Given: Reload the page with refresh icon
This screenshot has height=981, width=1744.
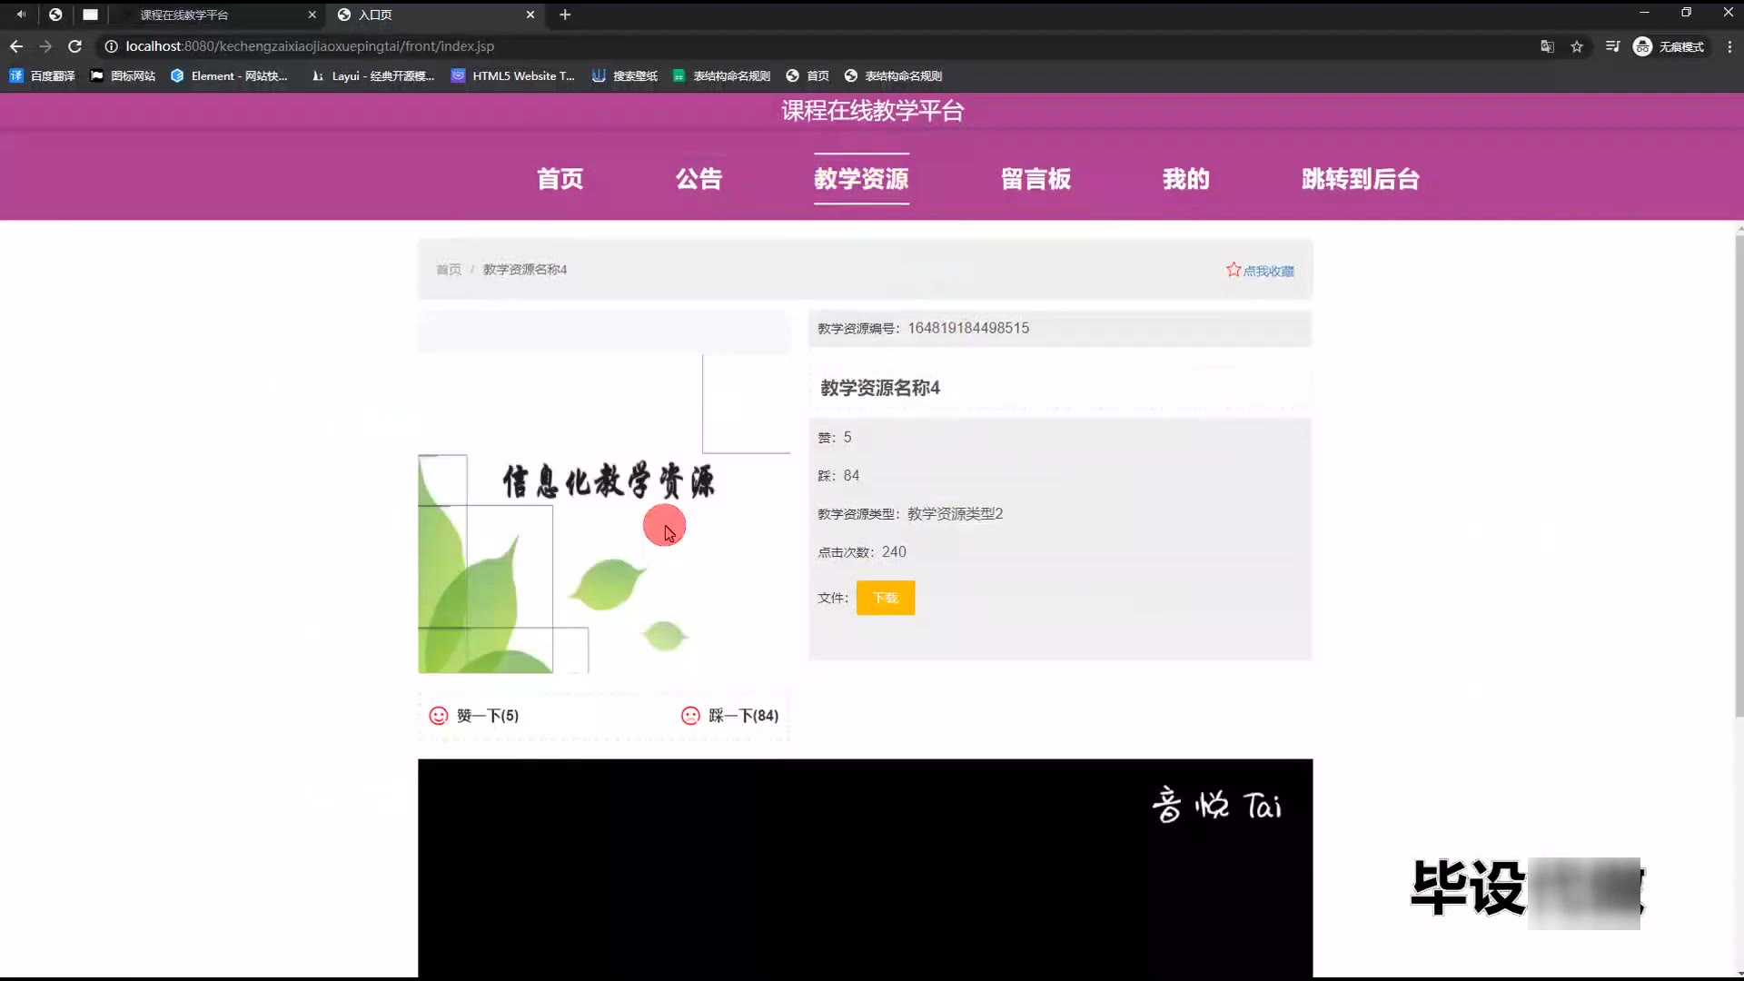Looking at the screenshot, I should coord(75,46).
